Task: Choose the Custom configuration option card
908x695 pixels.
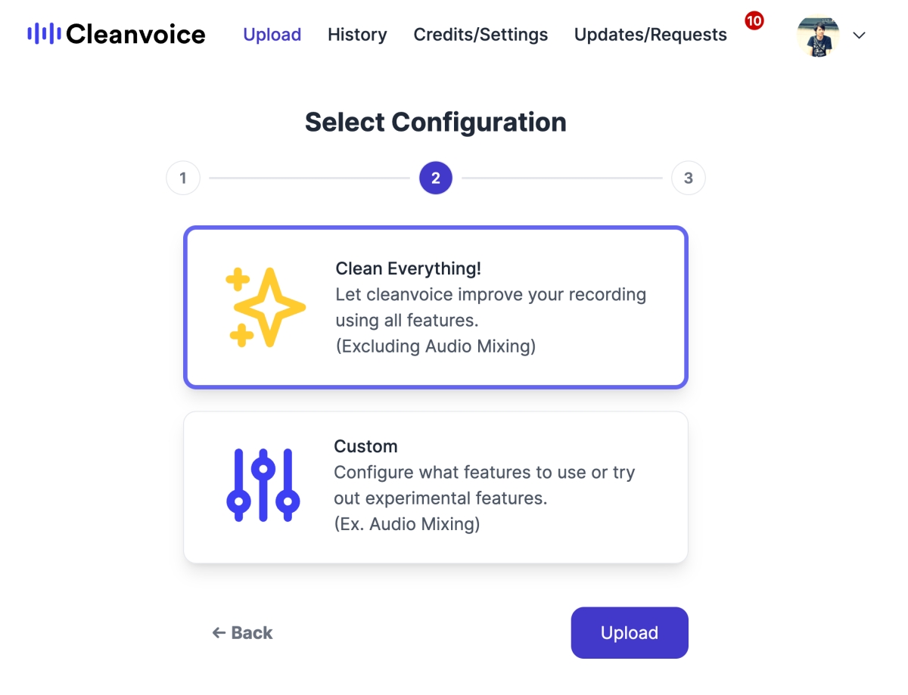Action: click(435, 487)
